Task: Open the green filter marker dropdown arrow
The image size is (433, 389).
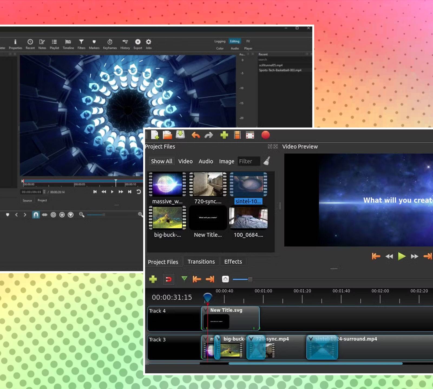Action: tap(184, 279)
